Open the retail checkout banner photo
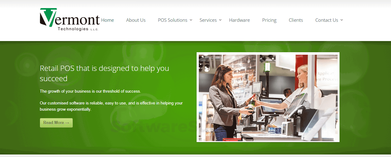This screenshot has height=157, width=391. [268, 97]
